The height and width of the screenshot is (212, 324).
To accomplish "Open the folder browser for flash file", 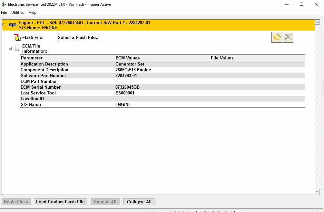I will (x=277, y=37).
